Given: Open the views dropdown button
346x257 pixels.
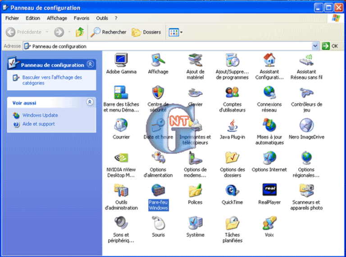Looking at the screenshot, I should [x=175, y=32].
